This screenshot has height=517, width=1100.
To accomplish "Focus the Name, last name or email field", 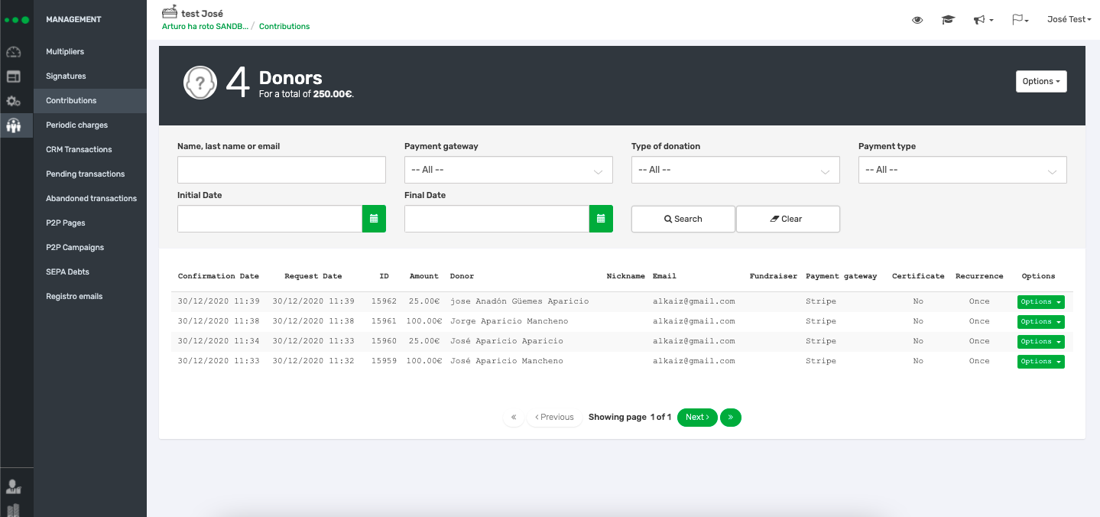I will [281, 170].
